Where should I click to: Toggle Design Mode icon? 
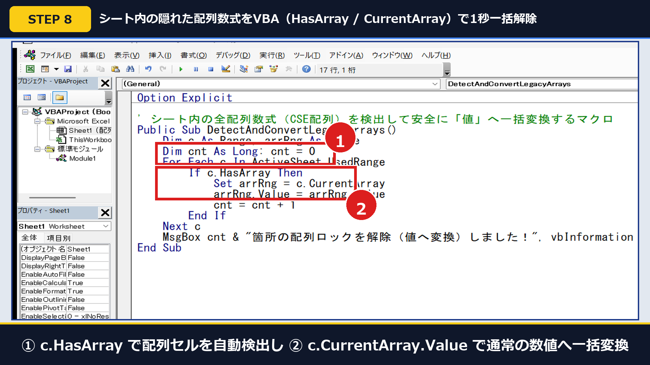click(x=226, y=69)
